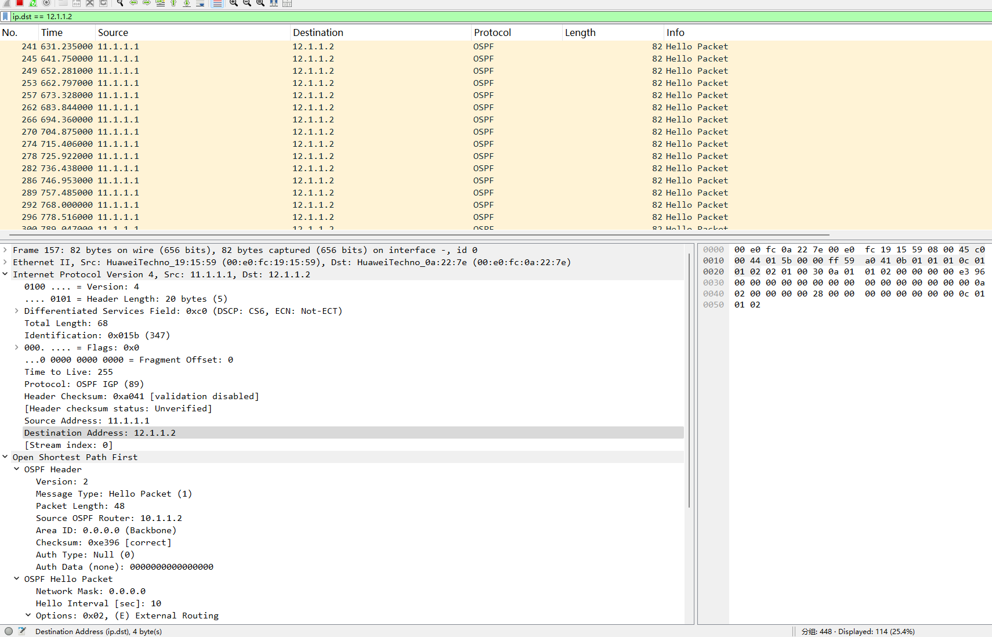Viewport: 992px width, 637px height.
Task: Jump to the first packet
Action: point(173,3)
